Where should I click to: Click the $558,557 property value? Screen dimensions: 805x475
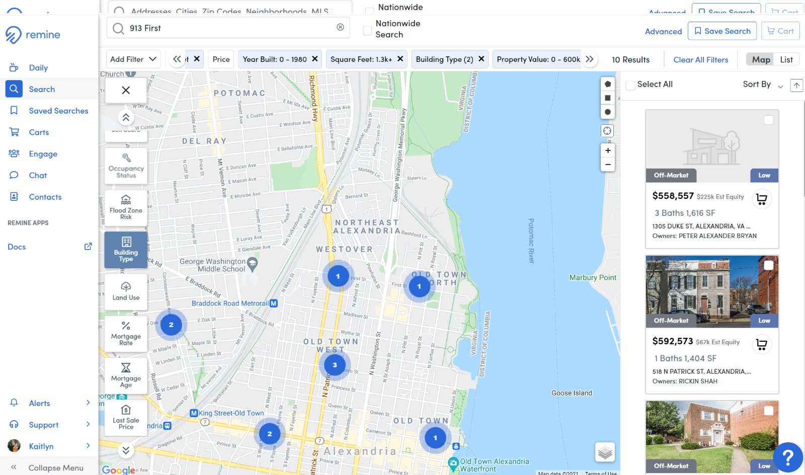tap(673, 196)
